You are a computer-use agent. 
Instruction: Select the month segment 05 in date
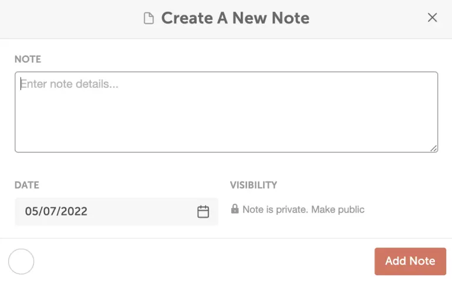click(x=32, y=212)
